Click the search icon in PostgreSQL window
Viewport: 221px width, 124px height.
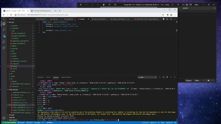(x=178, y=4)
